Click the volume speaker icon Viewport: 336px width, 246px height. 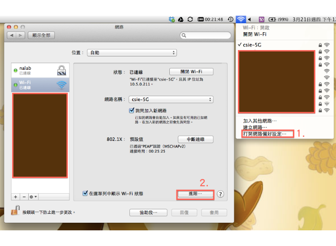(250, 20)
